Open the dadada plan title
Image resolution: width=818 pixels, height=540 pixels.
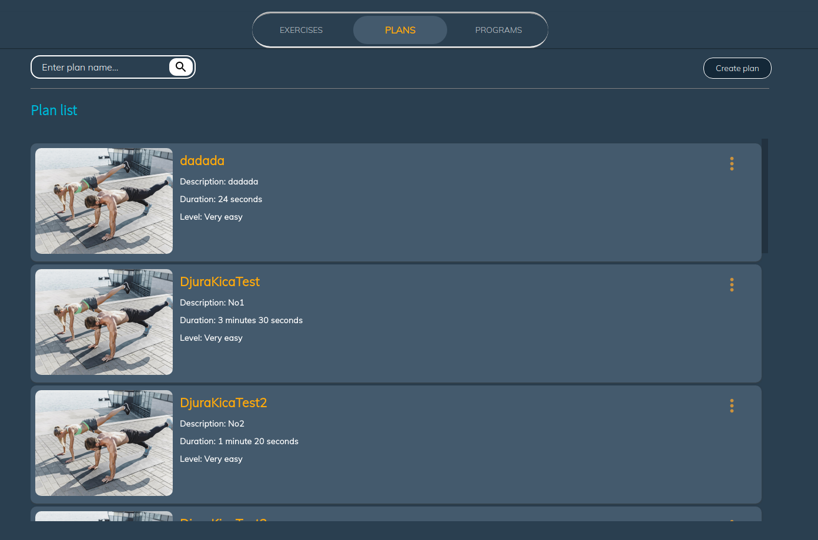pyautogui.click(x=202, y=160)
